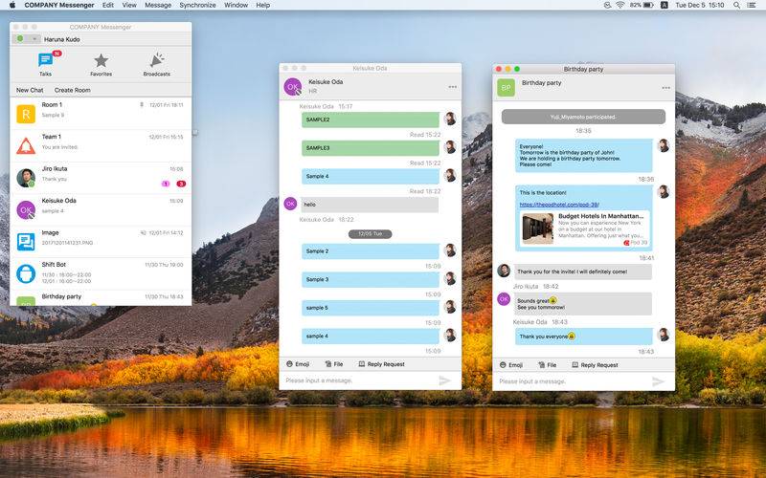Open the Birthday party room in the list

pyautogui.click(x=101, y=298)
